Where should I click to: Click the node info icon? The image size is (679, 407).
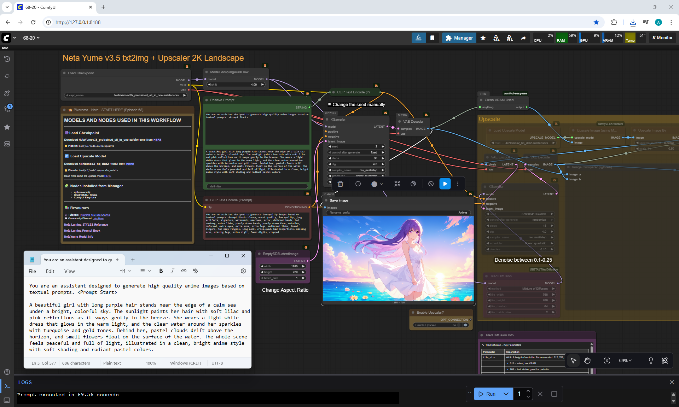click(x=358, y=184)
